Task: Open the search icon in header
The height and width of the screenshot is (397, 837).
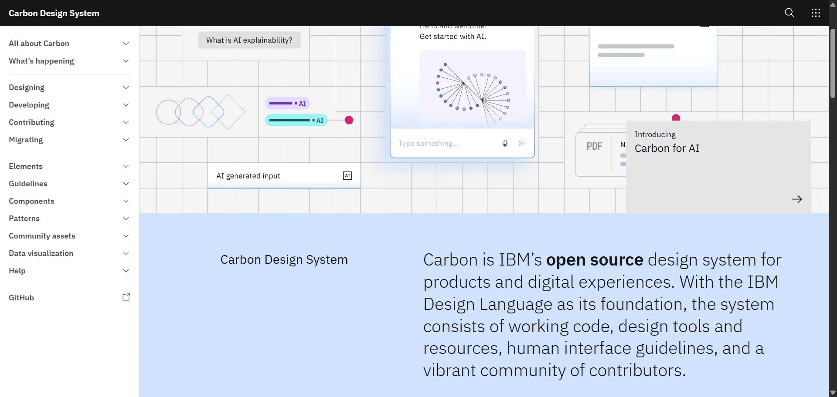Action: pos(789,13)
